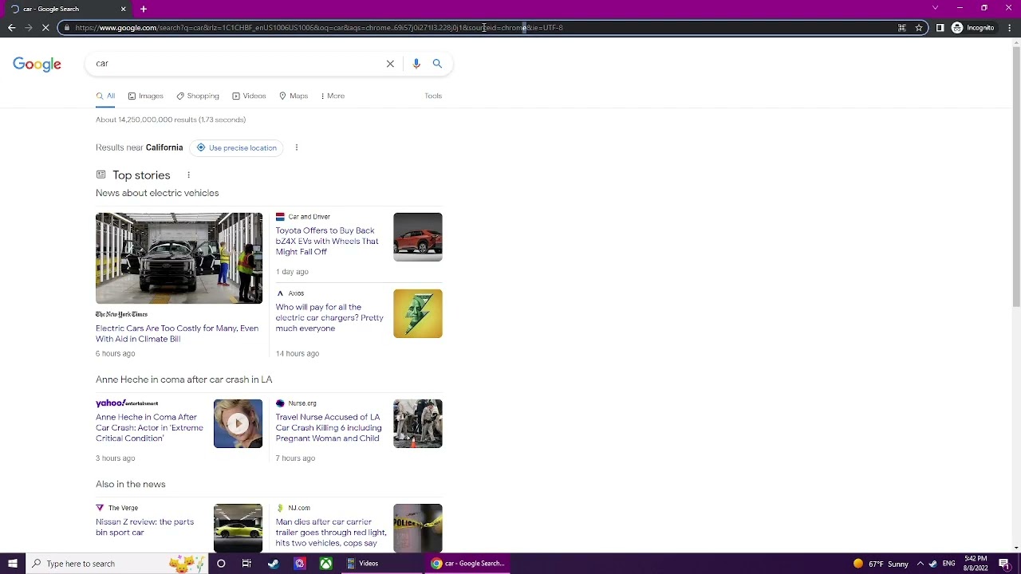Click 'News about electric vehicles' heading
The image size is (1021, 574).
(x=157, y=193)
